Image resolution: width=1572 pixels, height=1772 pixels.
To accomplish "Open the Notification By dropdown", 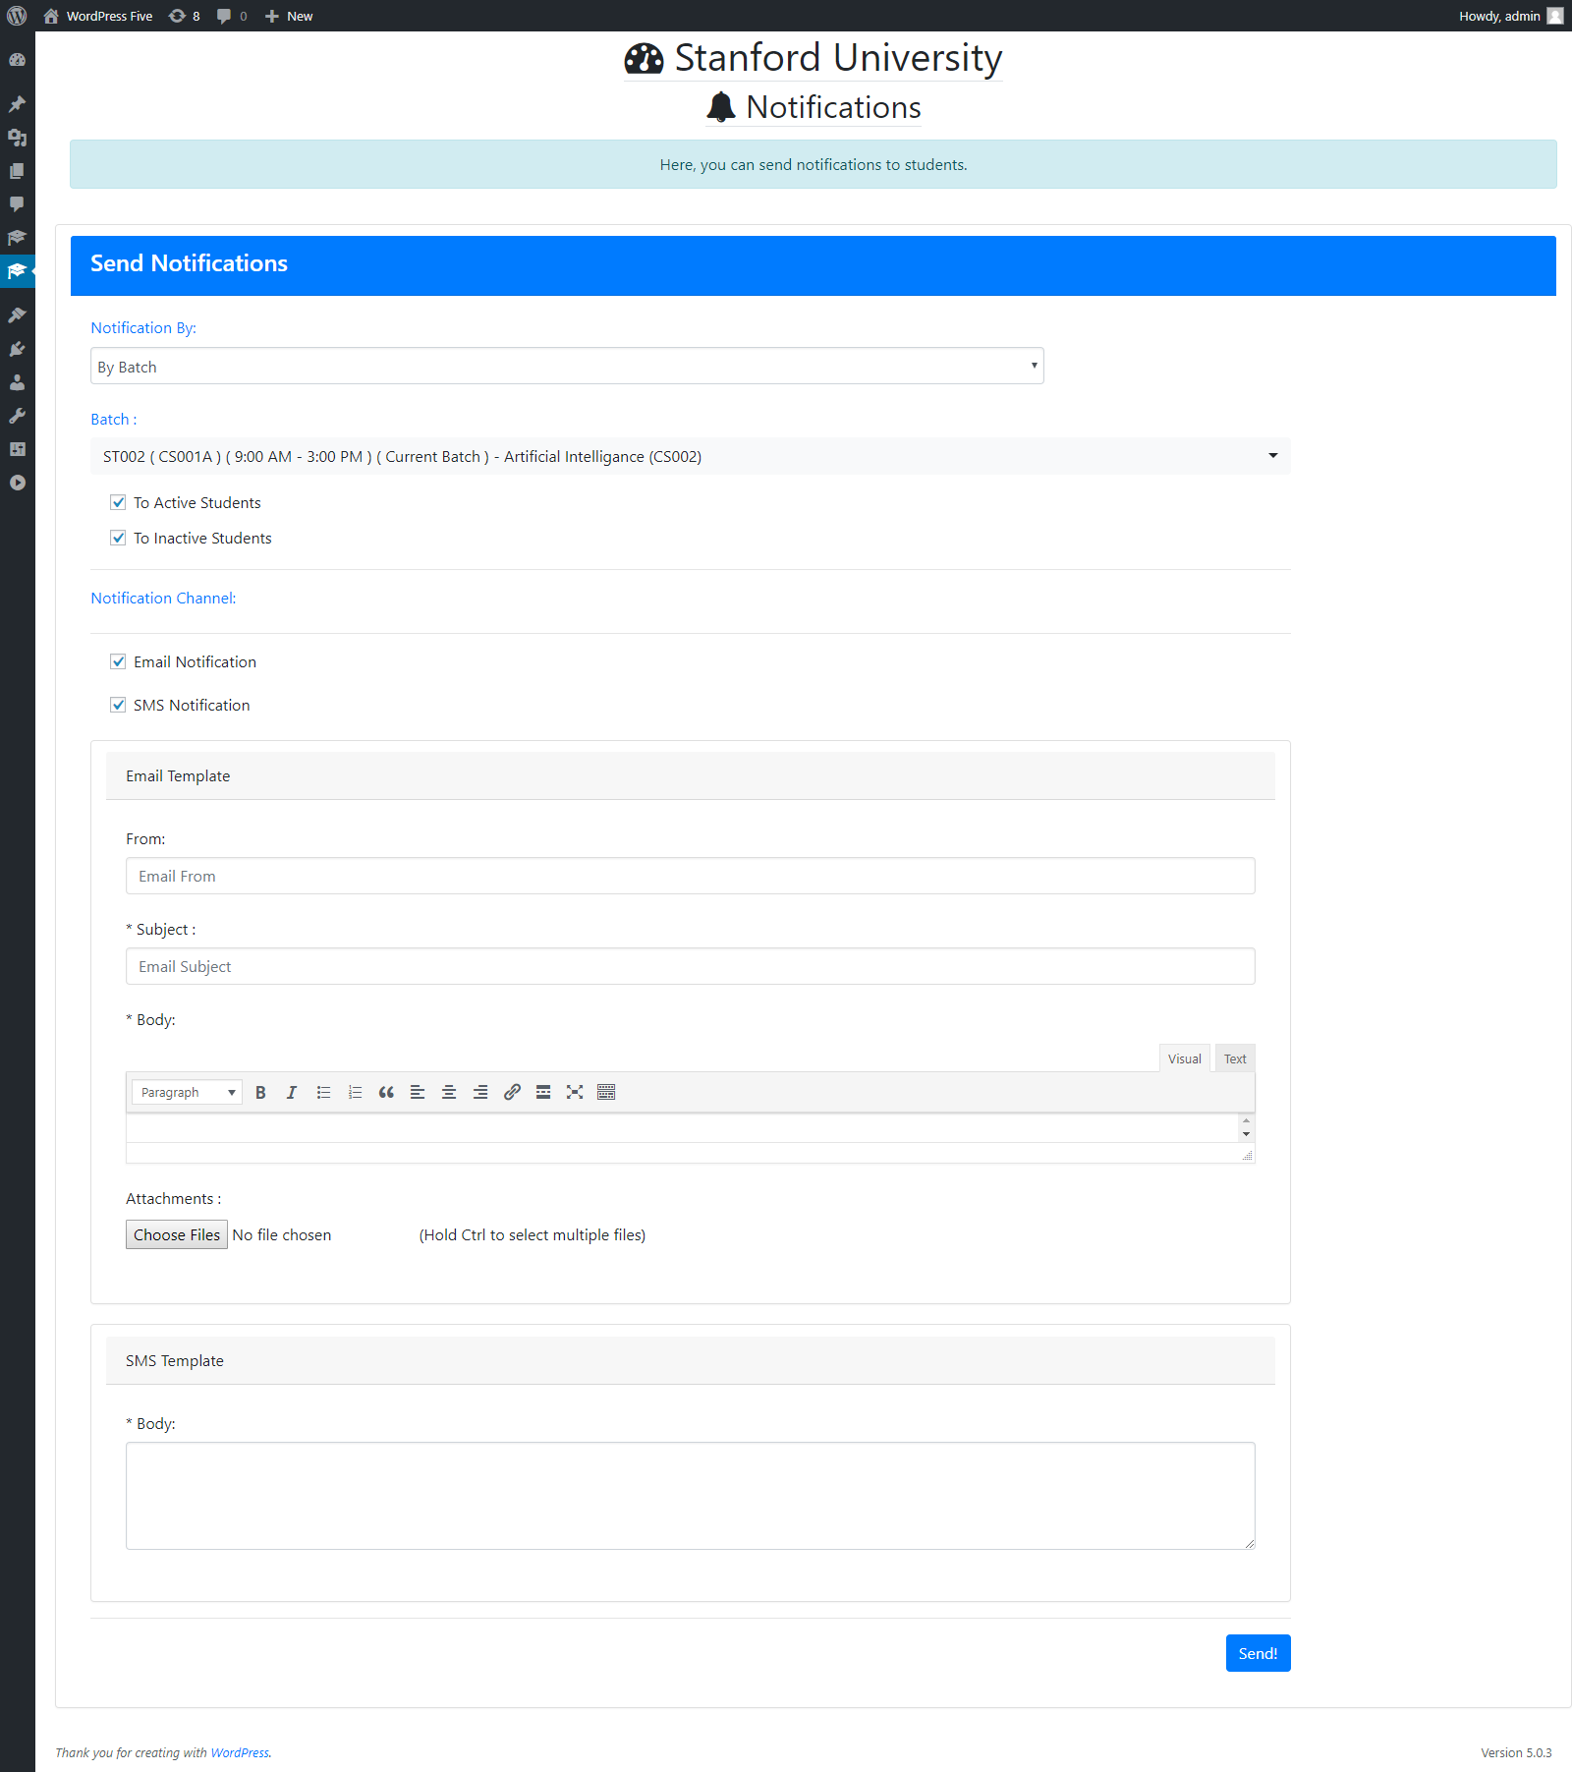I will 567,366.
